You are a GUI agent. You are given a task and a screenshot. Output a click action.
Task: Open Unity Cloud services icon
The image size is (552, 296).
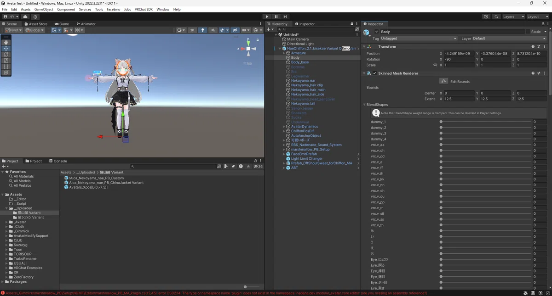[25, 17]
